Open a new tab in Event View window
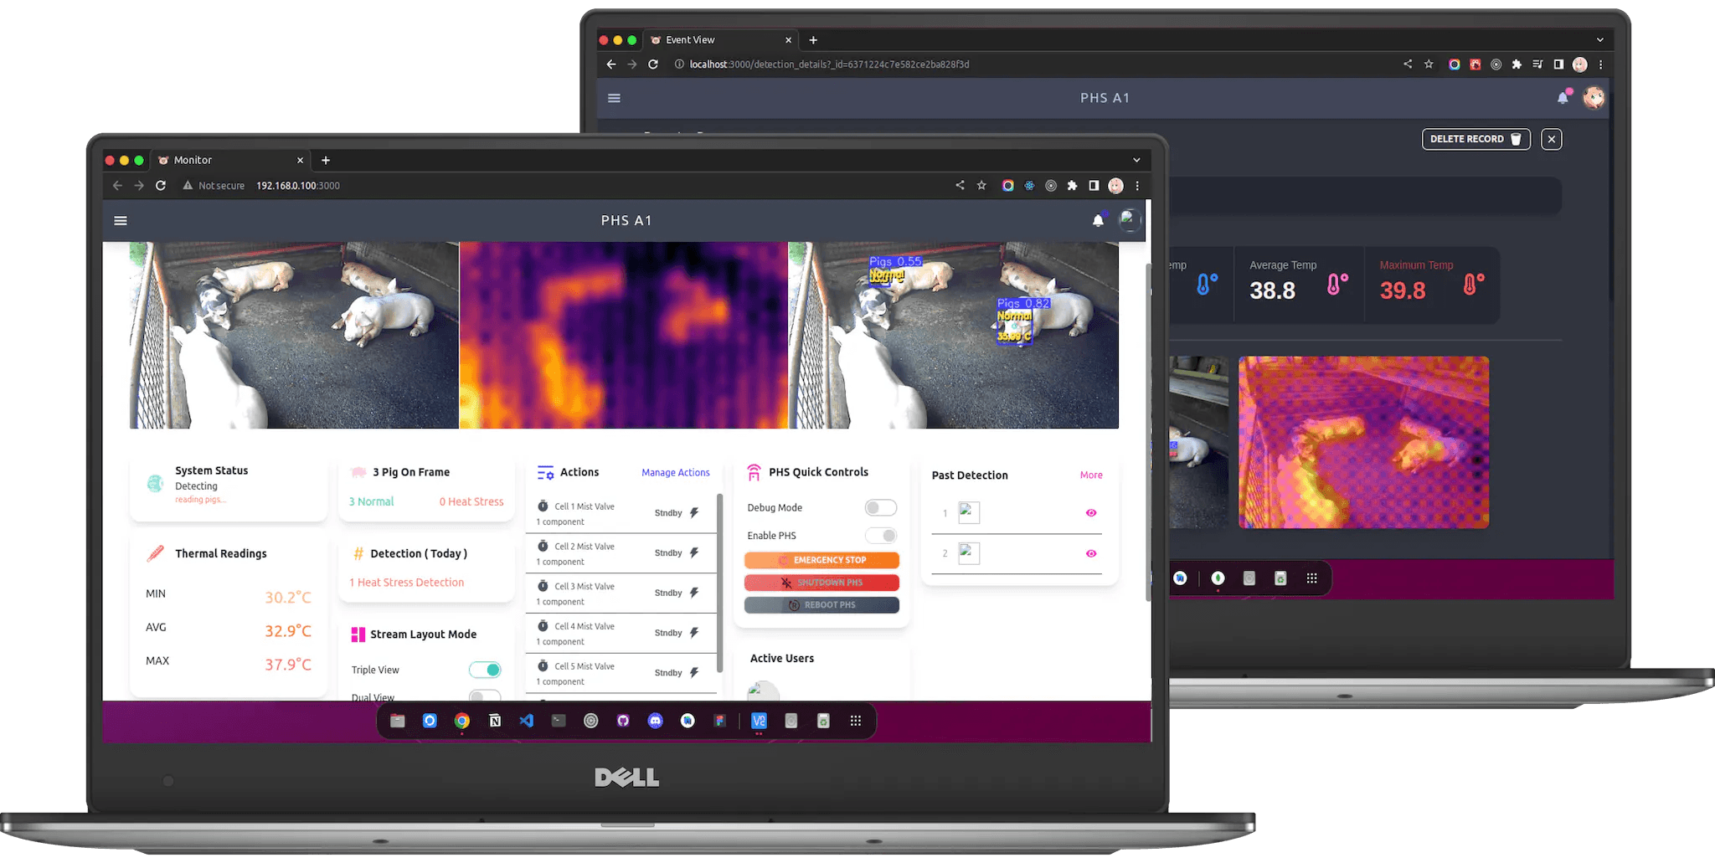 click(x=813, y=39)
